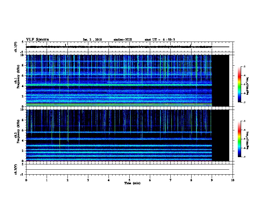Click the ch.2 spectrogram color scale bar
Screen dimensions: 262x202
click(240, 139)
